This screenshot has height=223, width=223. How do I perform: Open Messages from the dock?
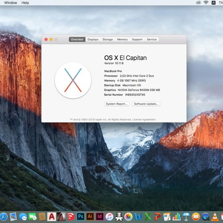tap(23, 217)
